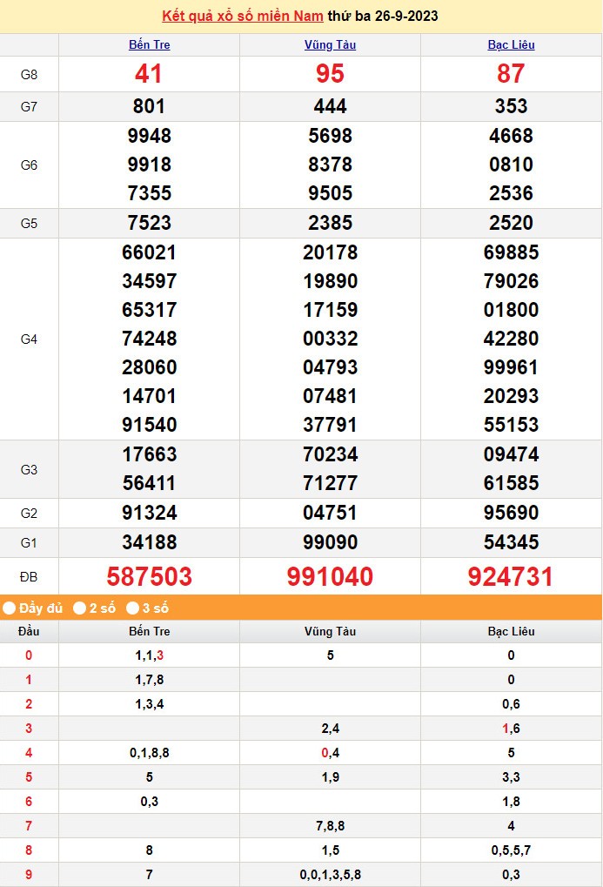Open the Bến Tre province link
Screen dimensions: 603x887
pos(149,45)
